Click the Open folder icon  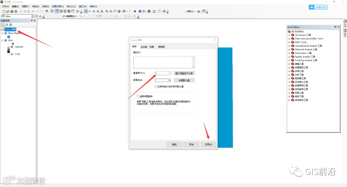(x=8, y=11)
